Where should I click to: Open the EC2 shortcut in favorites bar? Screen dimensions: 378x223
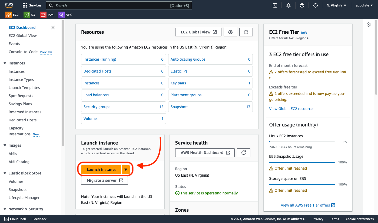12,15
